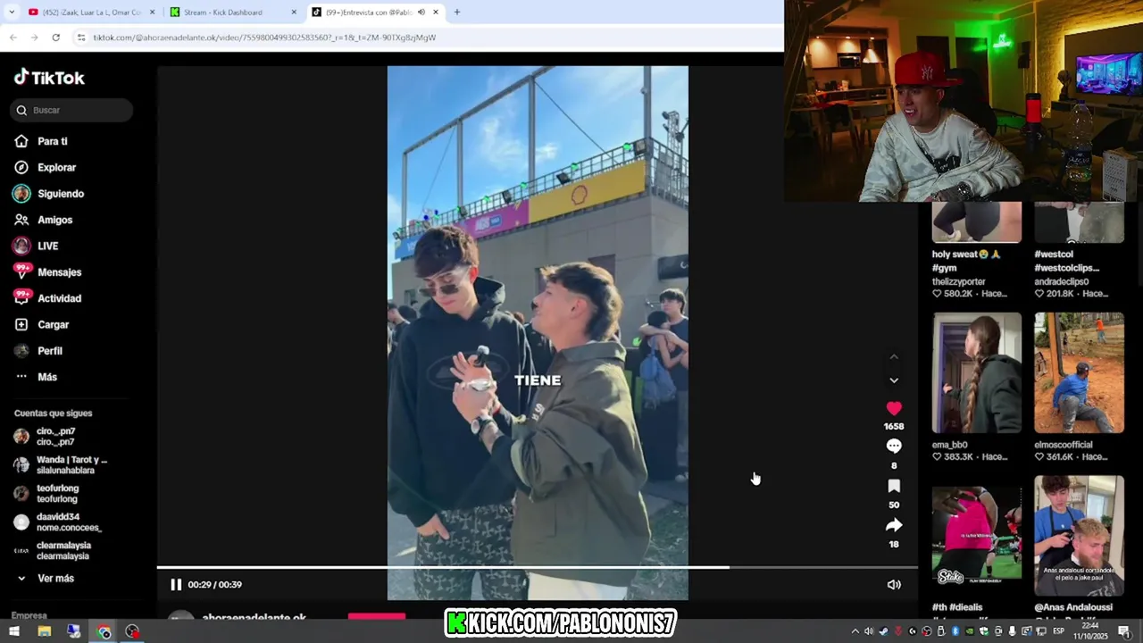Screen dimensions: 1143x643
Task: Open the Amigos section
Action: (x=44, y=220)
